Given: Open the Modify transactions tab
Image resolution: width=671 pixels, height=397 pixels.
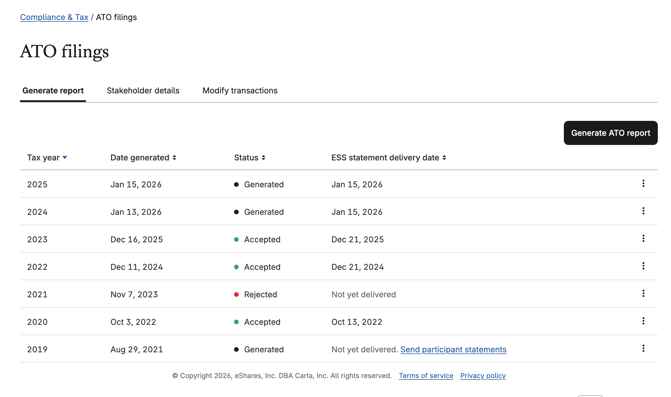Looking at the screenshot, I should (240, 91).
